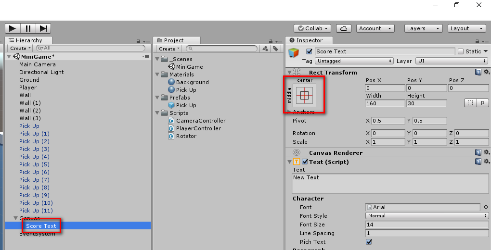Click the GameObject cube icon in Inspector
The width and height of the screenshot is (491, 250).
(294, 52)
